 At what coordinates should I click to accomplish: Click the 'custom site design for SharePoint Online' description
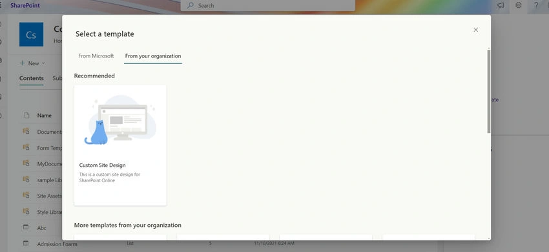point(109,177)
